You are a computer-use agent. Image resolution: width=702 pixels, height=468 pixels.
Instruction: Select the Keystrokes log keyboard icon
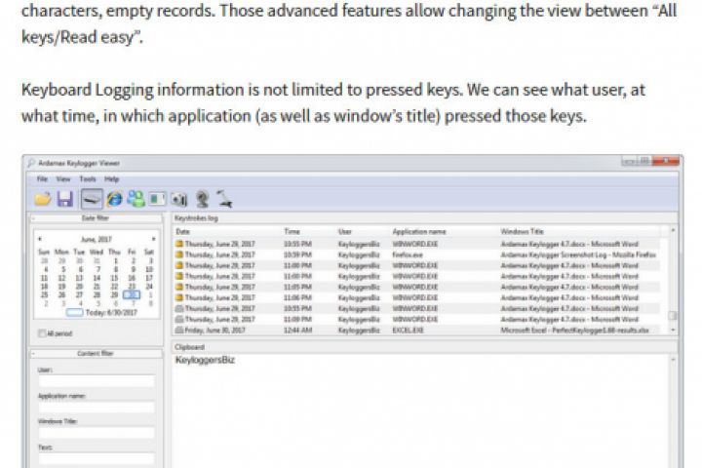(x=92, y=199)
